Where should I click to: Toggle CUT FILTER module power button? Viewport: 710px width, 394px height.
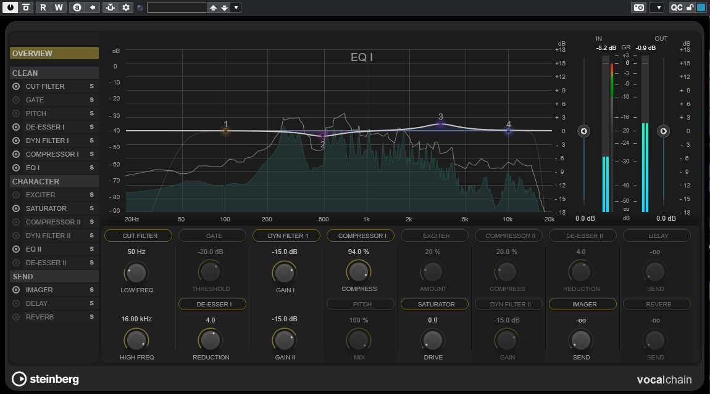point(16,86)
